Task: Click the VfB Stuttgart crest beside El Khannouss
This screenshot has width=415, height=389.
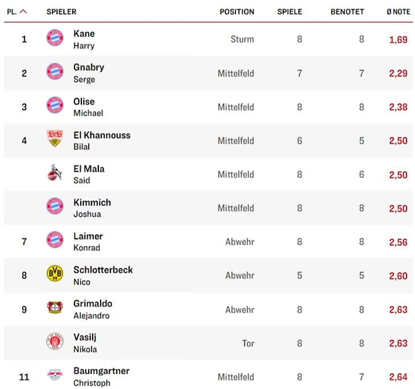Action: [55, 140]
